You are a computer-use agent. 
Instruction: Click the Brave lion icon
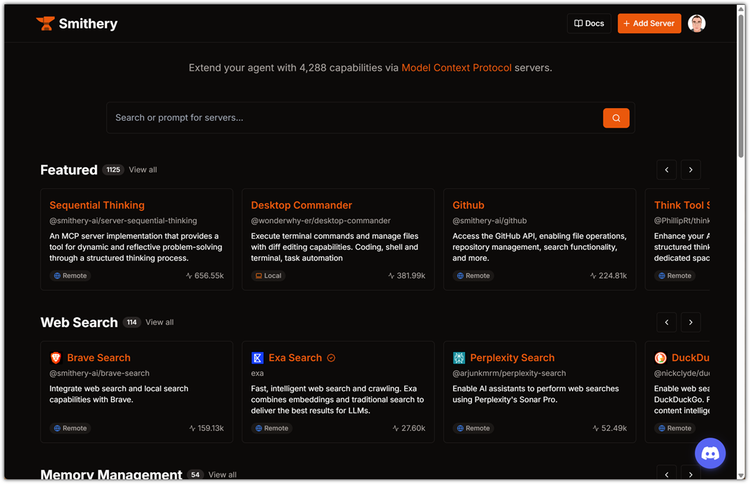click(56, 357)
